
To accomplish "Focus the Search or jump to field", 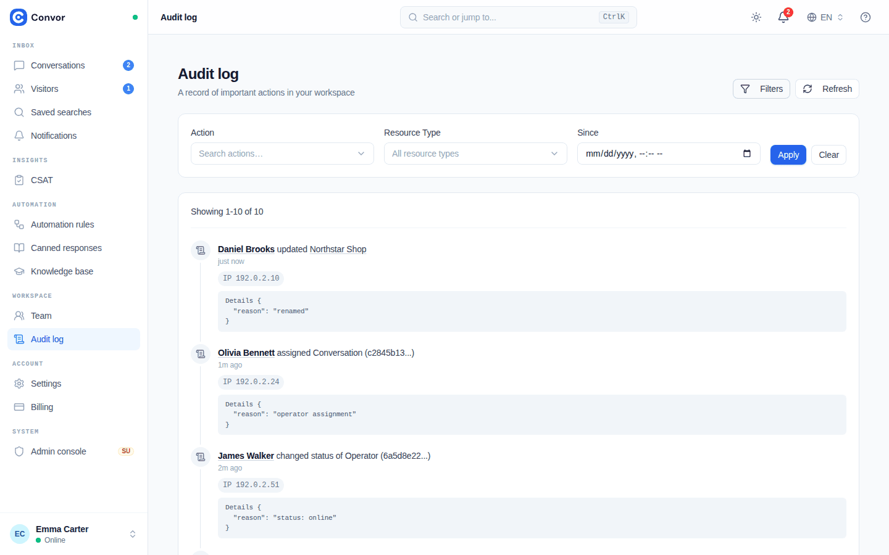I will [519, 17].
